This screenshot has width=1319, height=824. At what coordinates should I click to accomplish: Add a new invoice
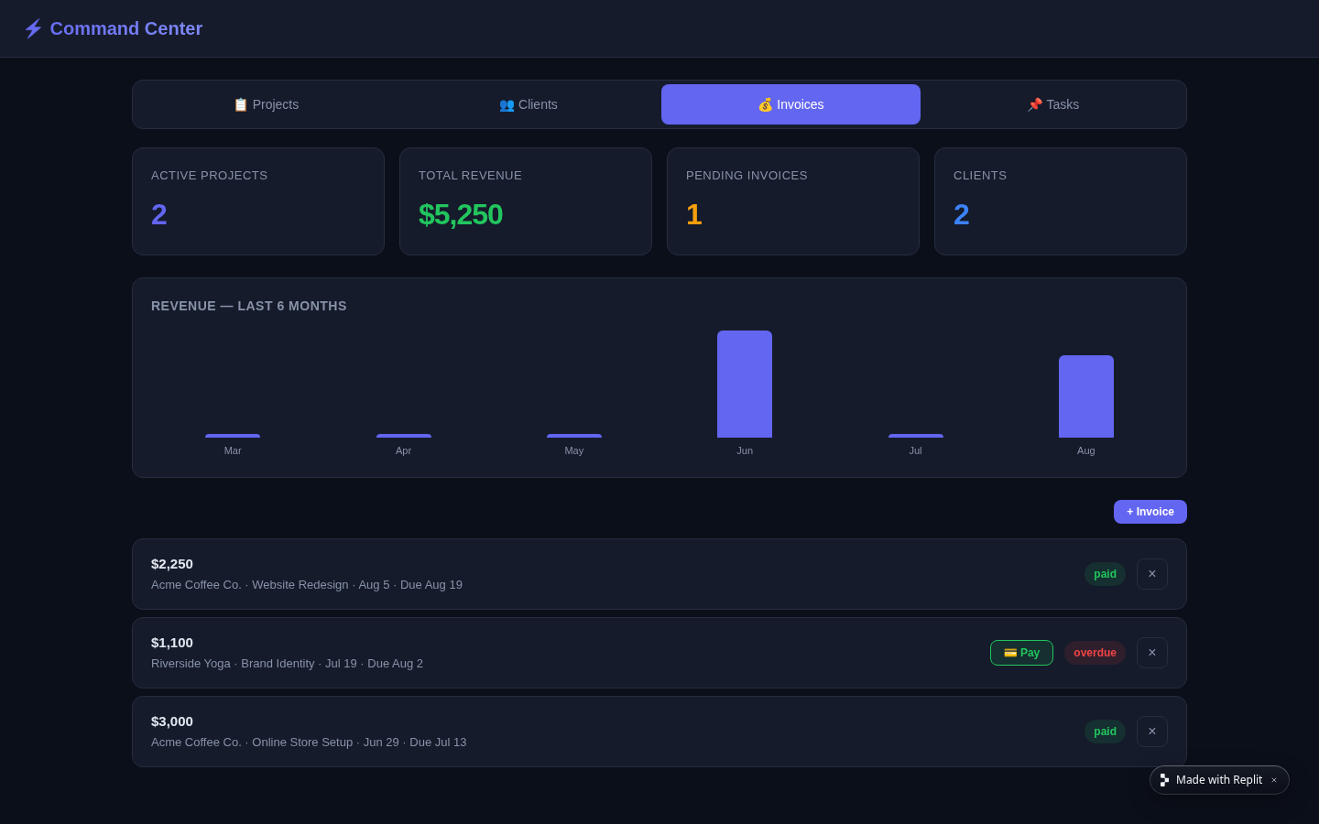[1150, 512]
